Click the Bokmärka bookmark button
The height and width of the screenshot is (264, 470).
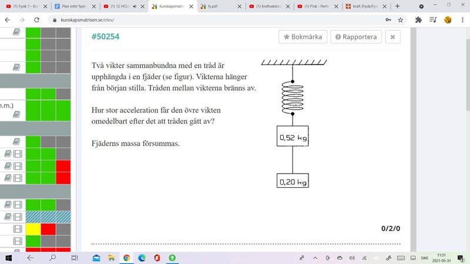303,36
